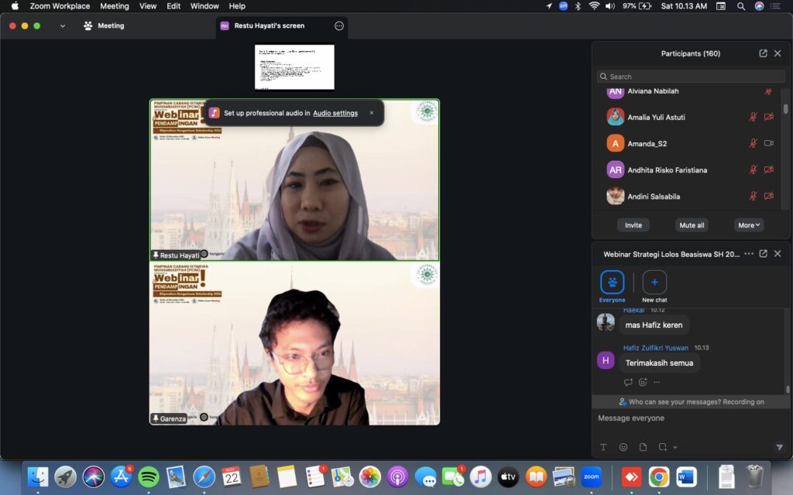Toggle Amanda_S2's microphone mute icon
The height and width of the screenshot is (495, 793).
753,144
